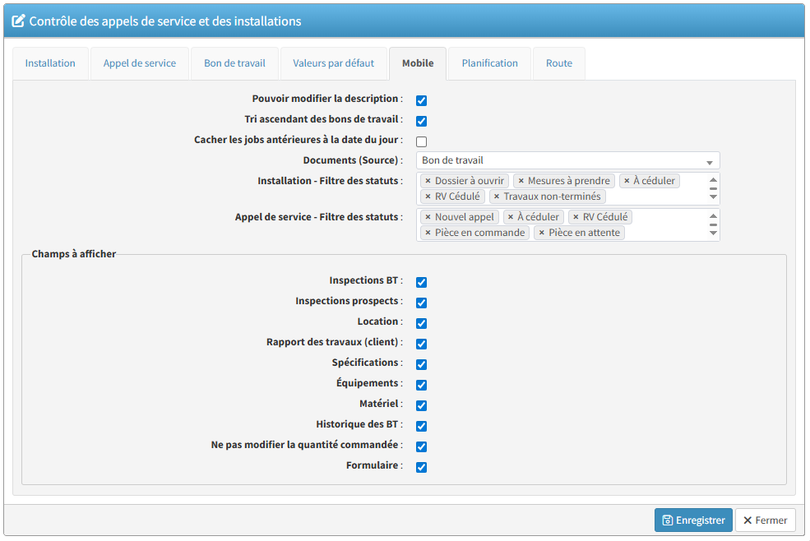This screenshot has height=541, width=810.
Task: Remove 'RV Cédulé' tag from Installation filter
Action: [428, 197]
